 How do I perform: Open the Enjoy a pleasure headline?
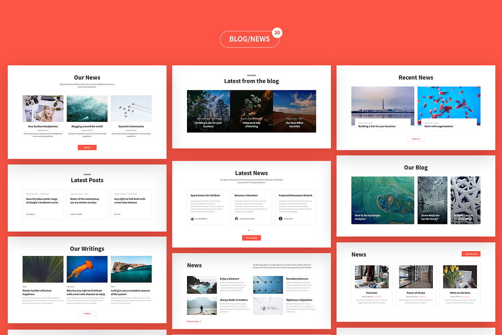[230, 278]
